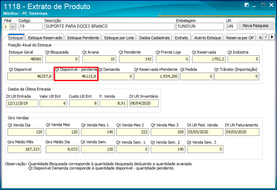Viewport: 277px width, 190px height.
Task: Click the Qt Avaria field showing 10
Action: (99, 59)
